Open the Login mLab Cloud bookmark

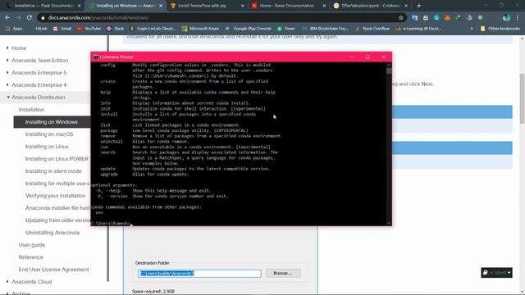[x=153, y=29]
